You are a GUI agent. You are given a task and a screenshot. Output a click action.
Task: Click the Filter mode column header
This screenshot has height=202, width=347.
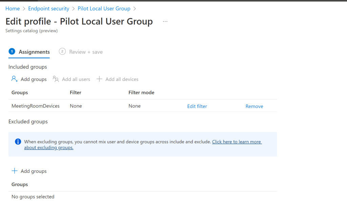[x=141, y=93]
